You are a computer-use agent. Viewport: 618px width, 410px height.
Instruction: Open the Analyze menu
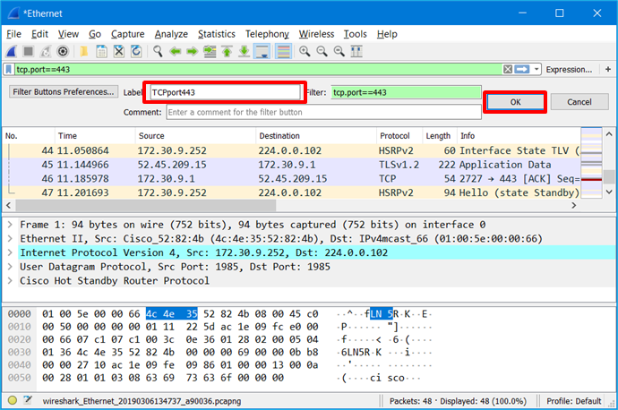171,34
